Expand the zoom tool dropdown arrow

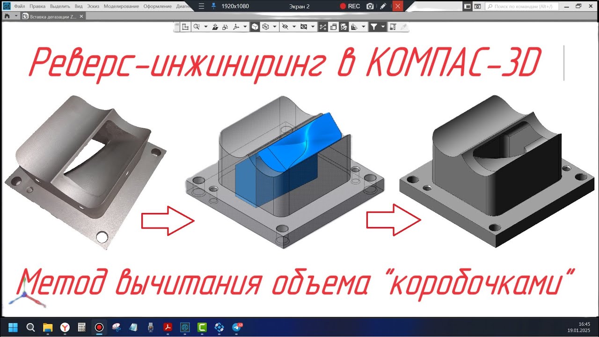point(205,27)
